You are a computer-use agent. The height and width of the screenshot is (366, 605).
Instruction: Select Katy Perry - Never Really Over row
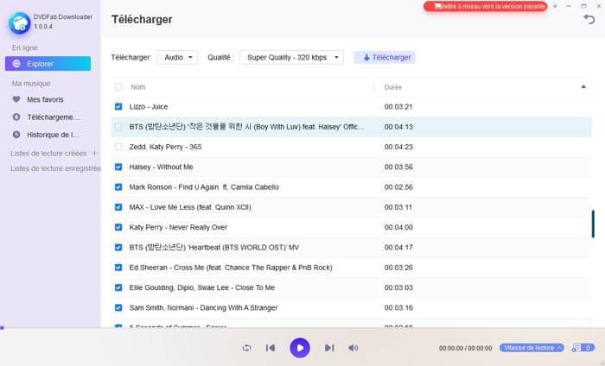(x=351, y=227)
